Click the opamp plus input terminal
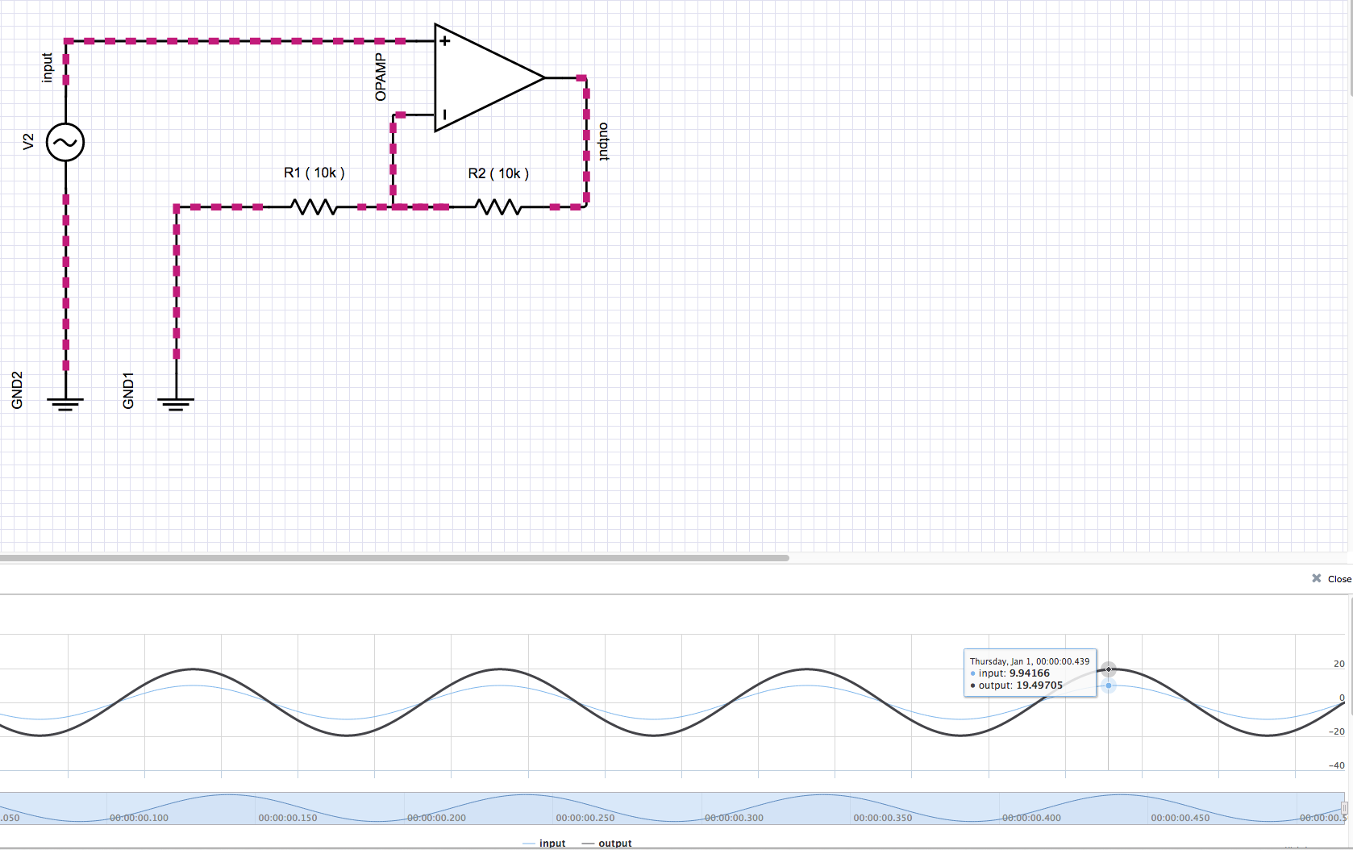This screenshot has width=1353, height=850. pyautogui.click(x=444, y=40)
